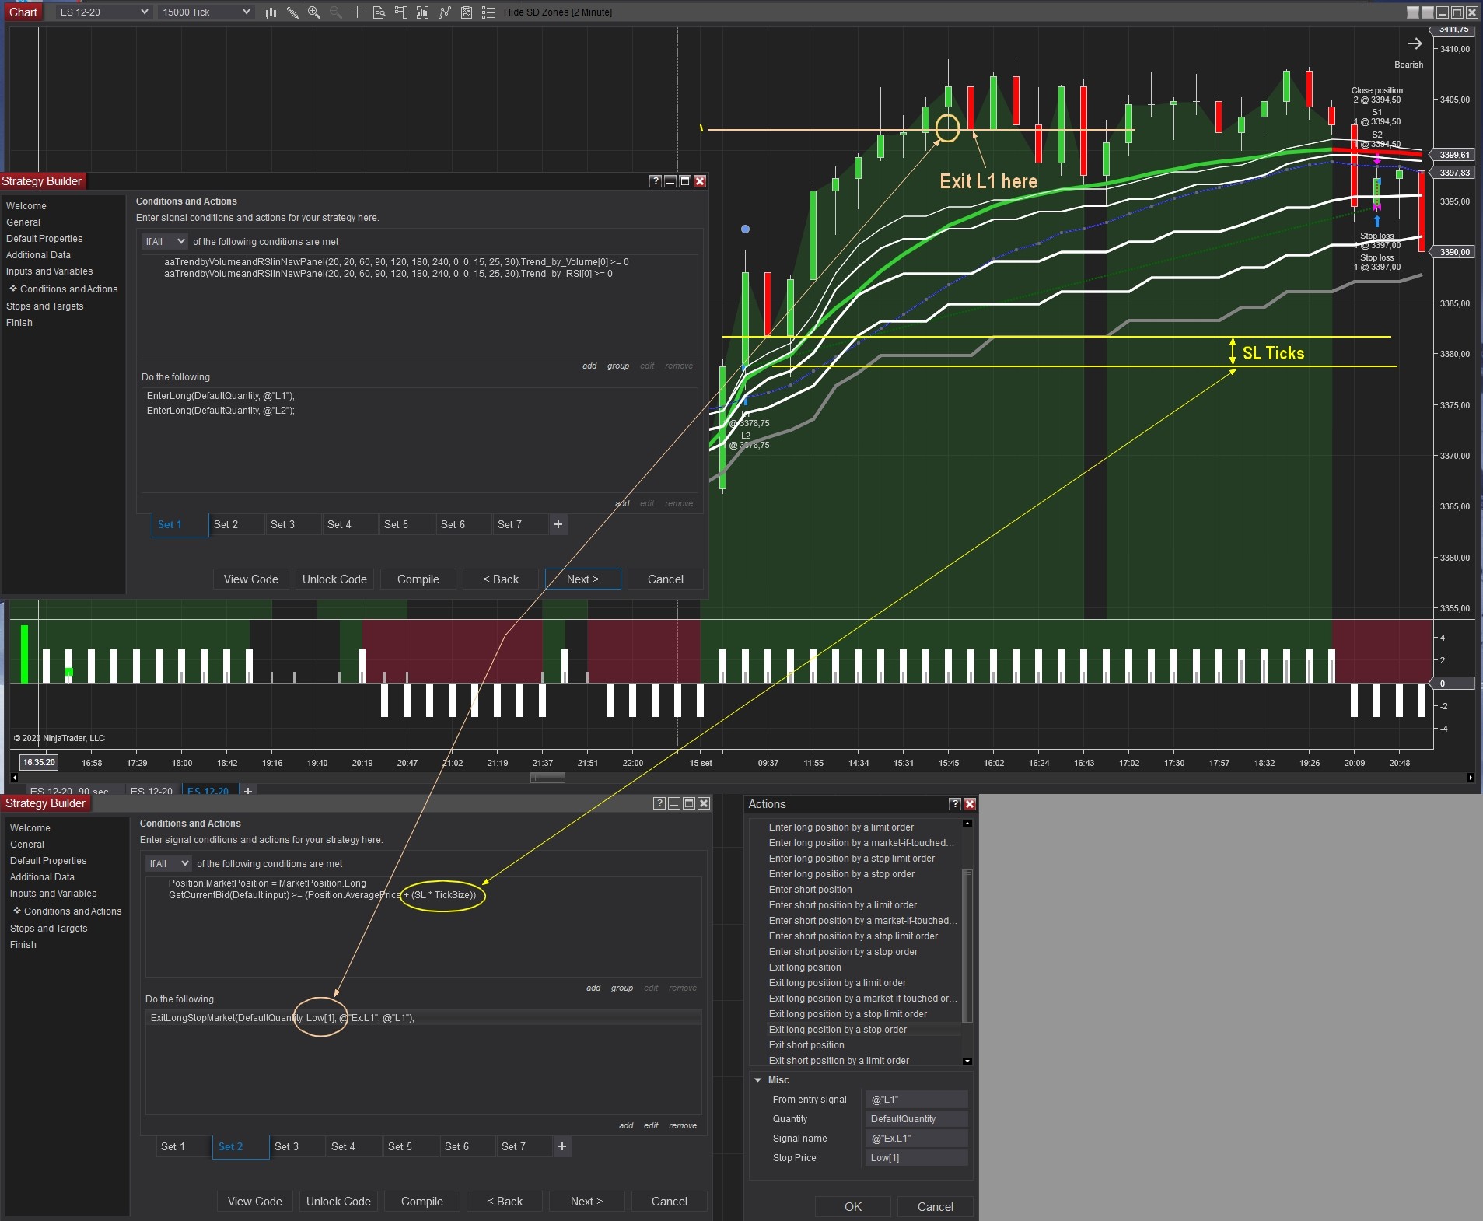
Task: Activate the crosshair cursor tool
Action: (x=357, y=12)
